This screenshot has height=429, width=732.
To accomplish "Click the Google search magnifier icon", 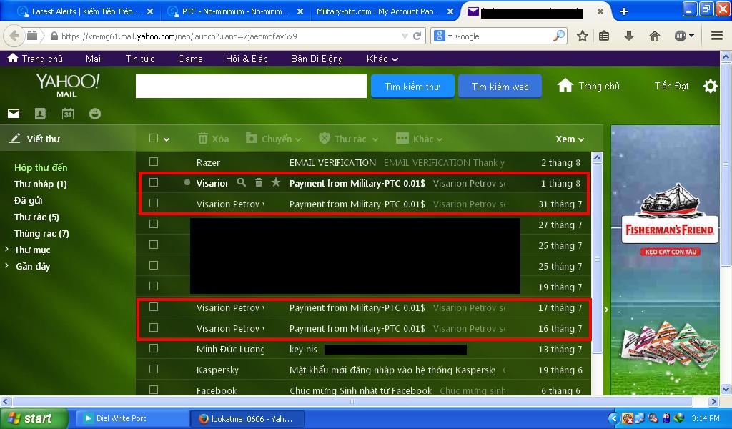I will 559,36.
